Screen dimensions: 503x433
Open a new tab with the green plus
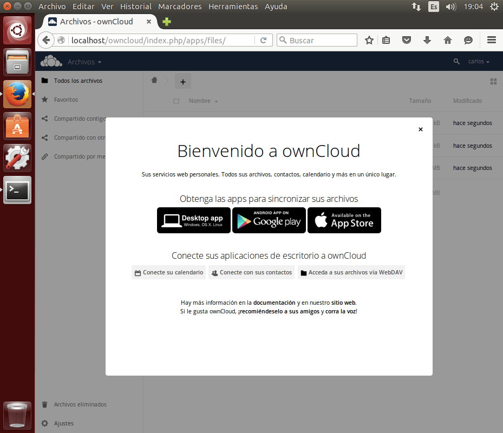(167, 22)
